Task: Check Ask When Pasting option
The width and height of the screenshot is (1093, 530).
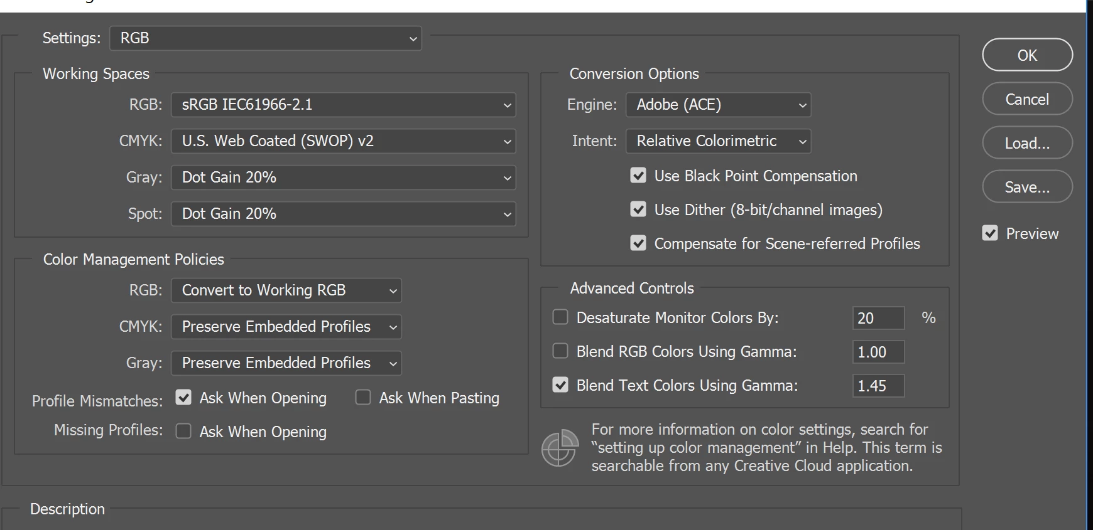Action: click(x=363, y=398)
